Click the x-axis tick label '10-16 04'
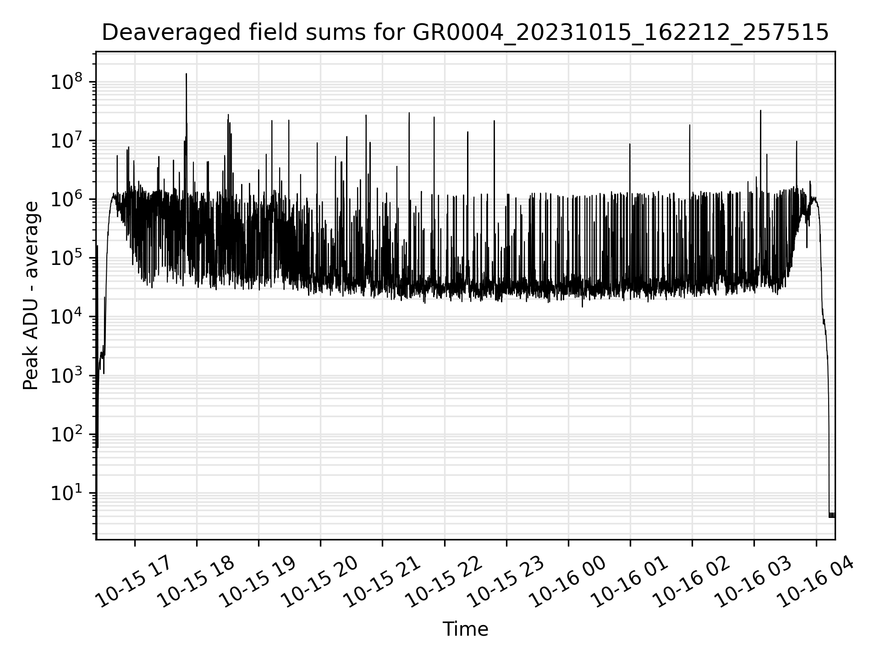This screenshot has width=880, height=660. 816,580
